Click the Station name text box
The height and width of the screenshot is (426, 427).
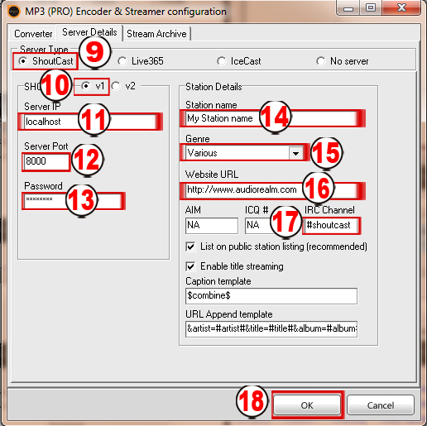click(271, 118)
